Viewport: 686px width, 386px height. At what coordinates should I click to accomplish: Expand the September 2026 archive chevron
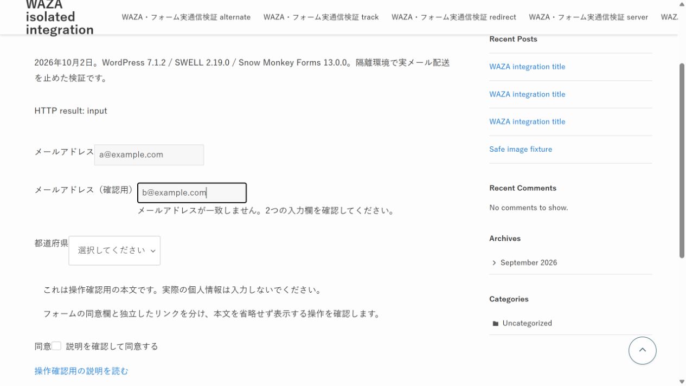(494, 262)
